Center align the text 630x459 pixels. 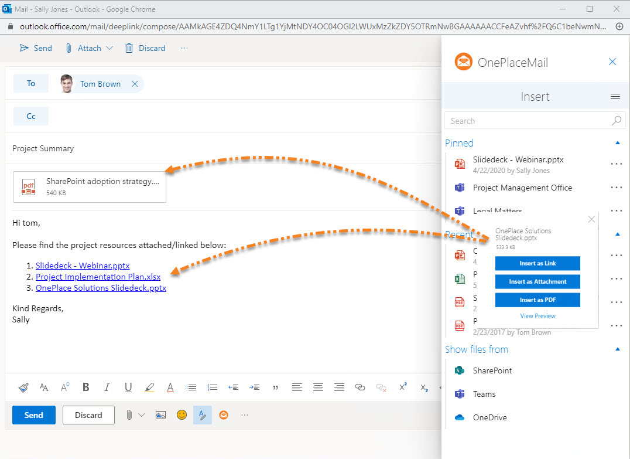point(318,387)
